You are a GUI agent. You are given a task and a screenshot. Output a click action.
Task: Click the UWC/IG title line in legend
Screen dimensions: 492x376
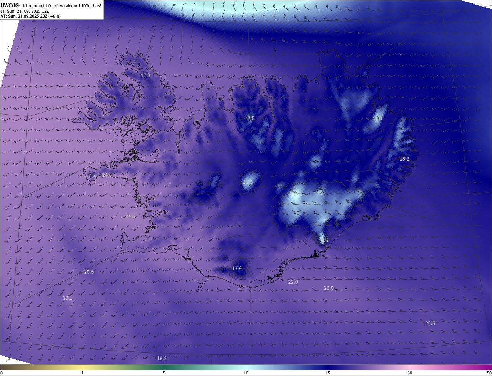click(x=51, y=5)
